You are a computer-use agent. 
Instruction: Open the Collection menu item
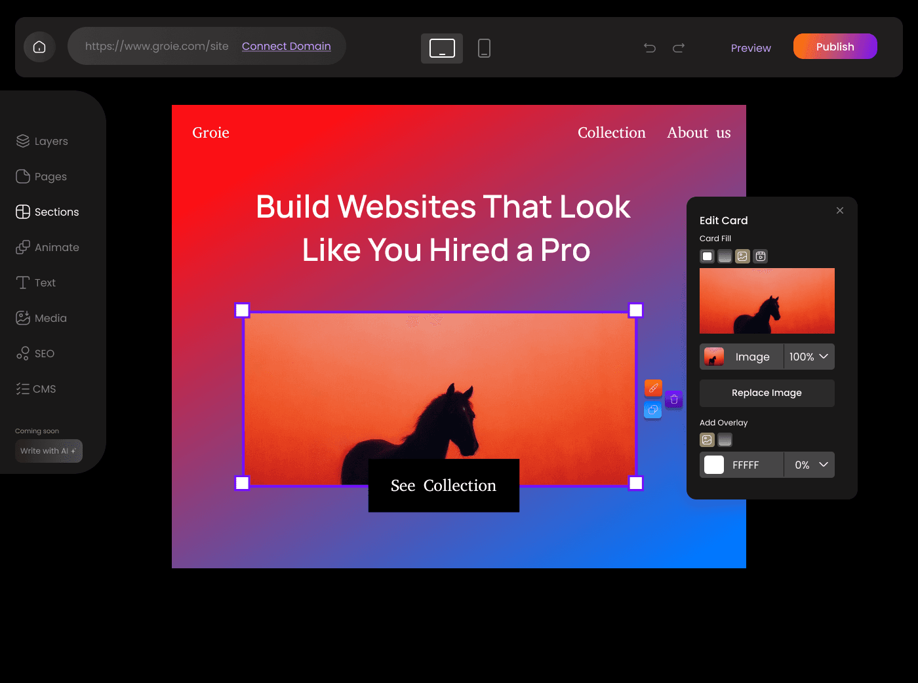(x=611, y=132)
